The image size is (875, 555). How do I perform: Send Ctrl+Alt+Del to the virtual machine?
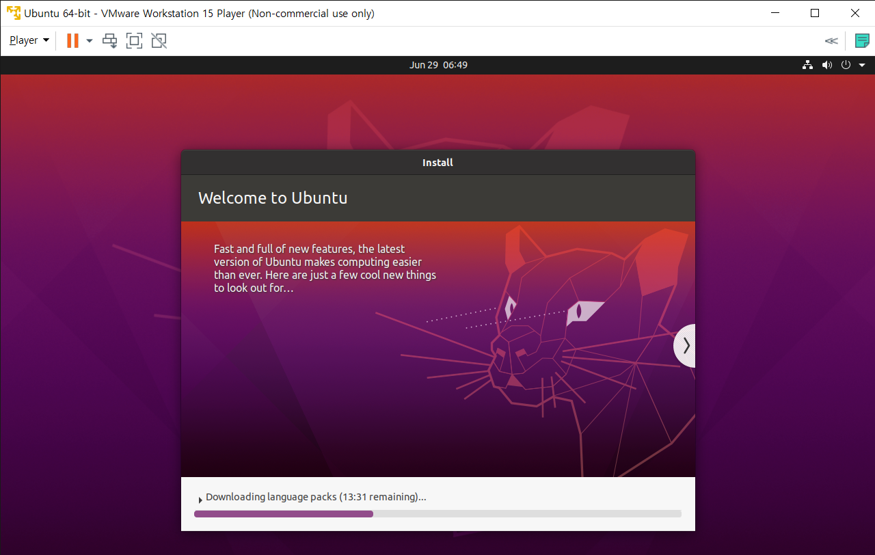[x=110, y=41]
